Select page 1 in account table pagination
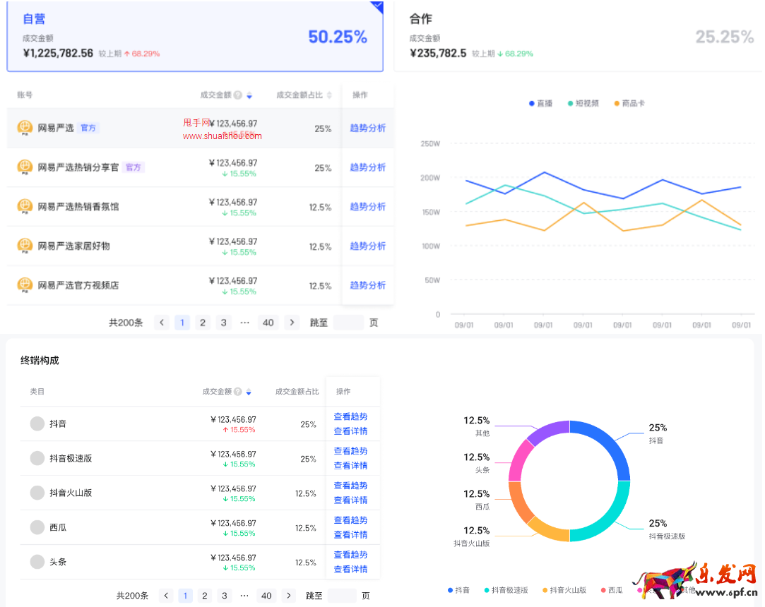Viewport: 765px width, 607px height. pos(182,323)
